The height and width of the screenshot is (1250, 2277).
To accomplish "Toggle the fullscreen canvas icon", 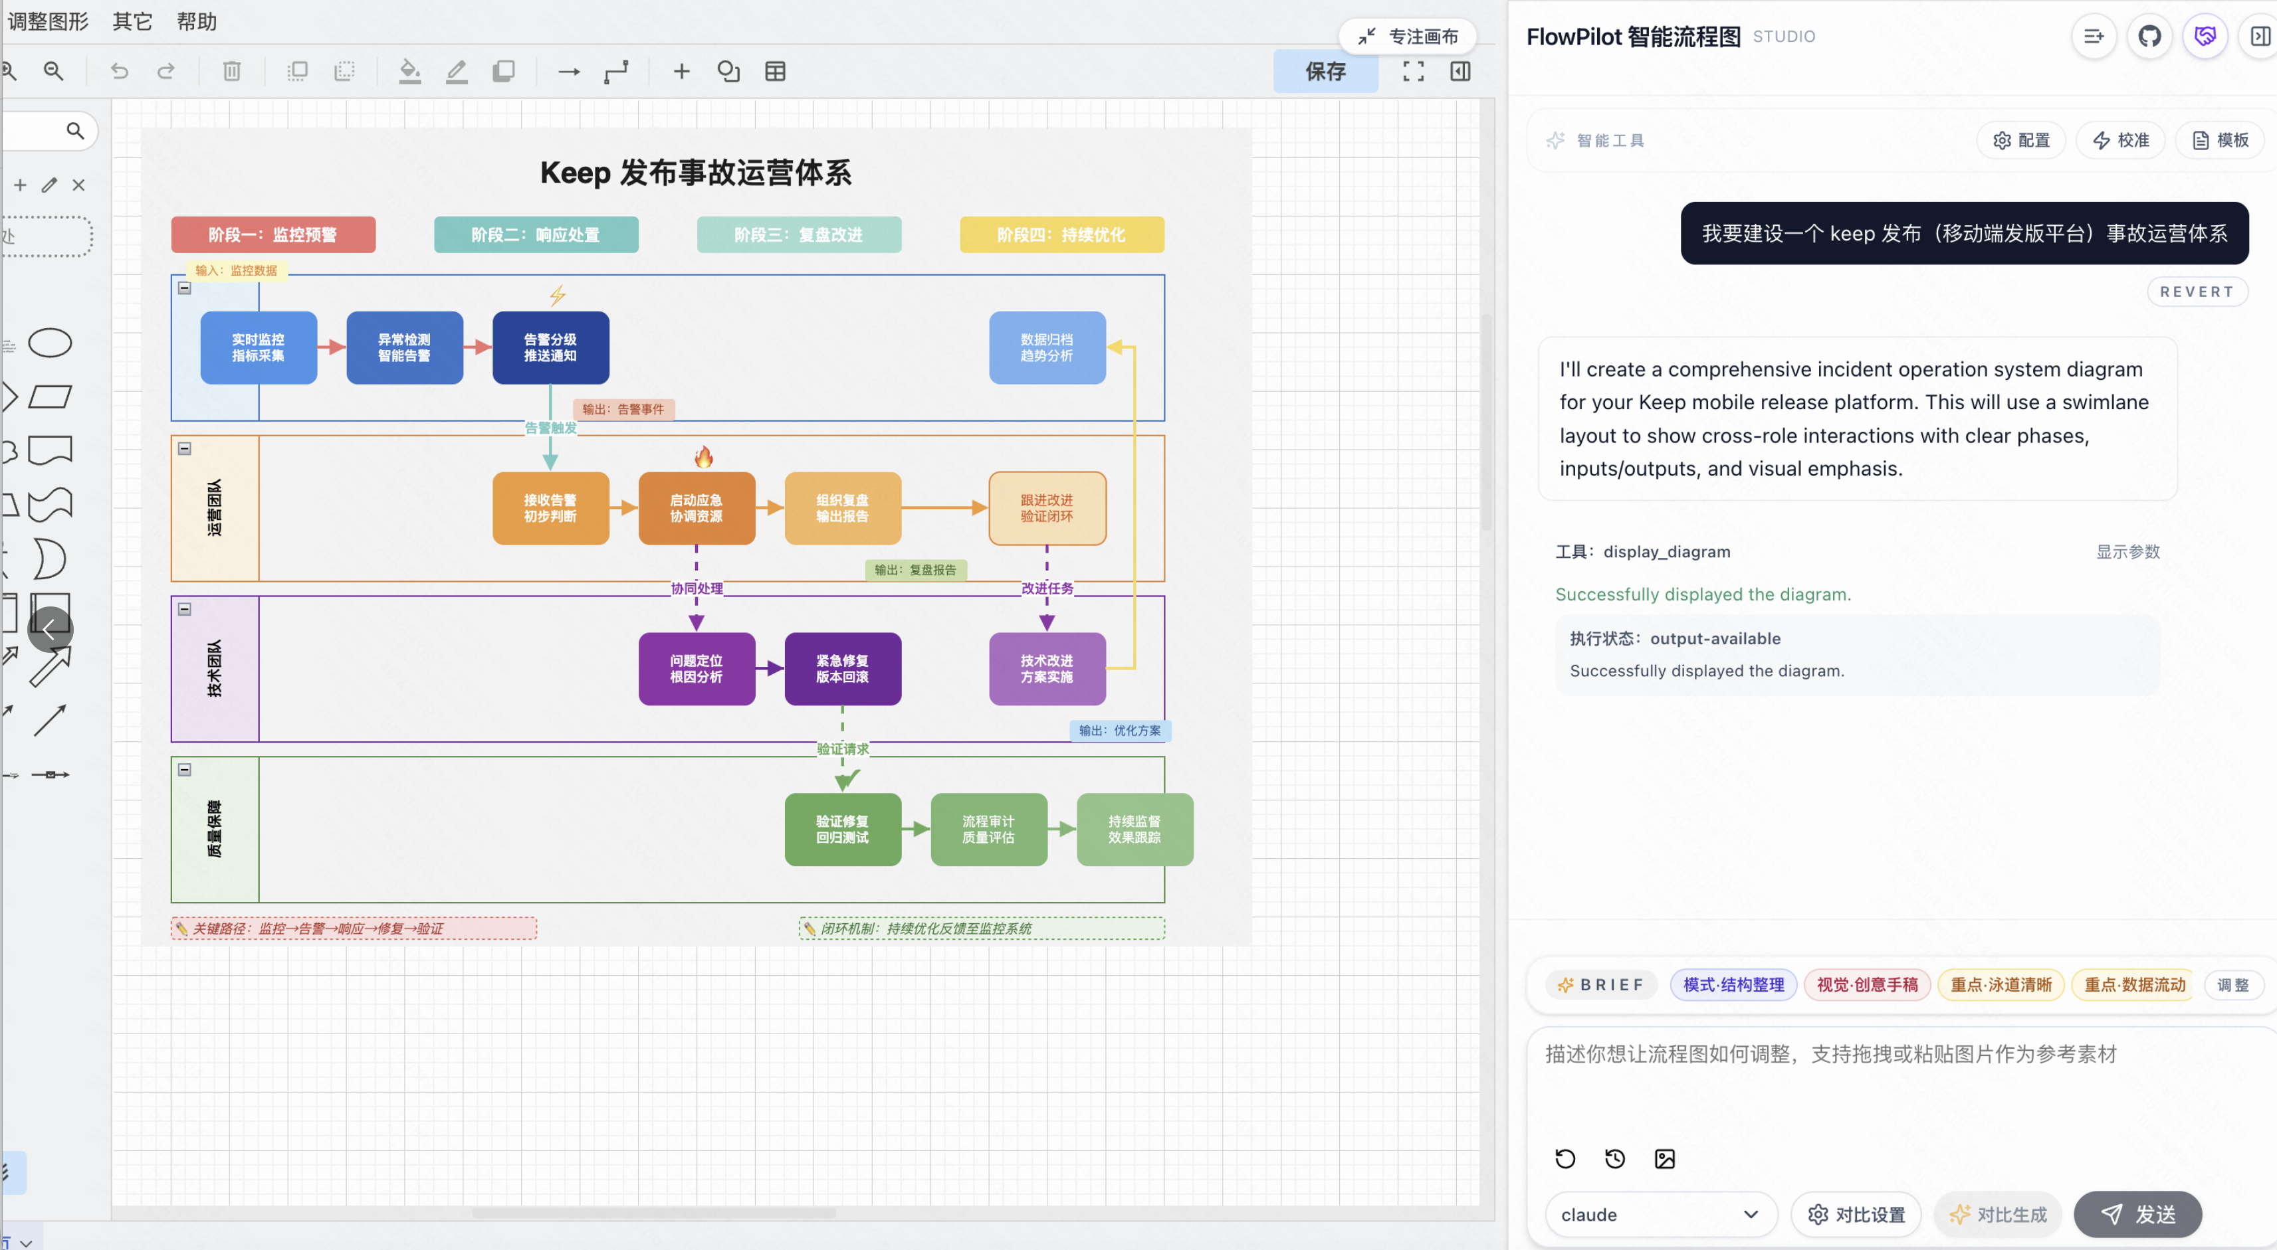I will (x=1414, y=70).
